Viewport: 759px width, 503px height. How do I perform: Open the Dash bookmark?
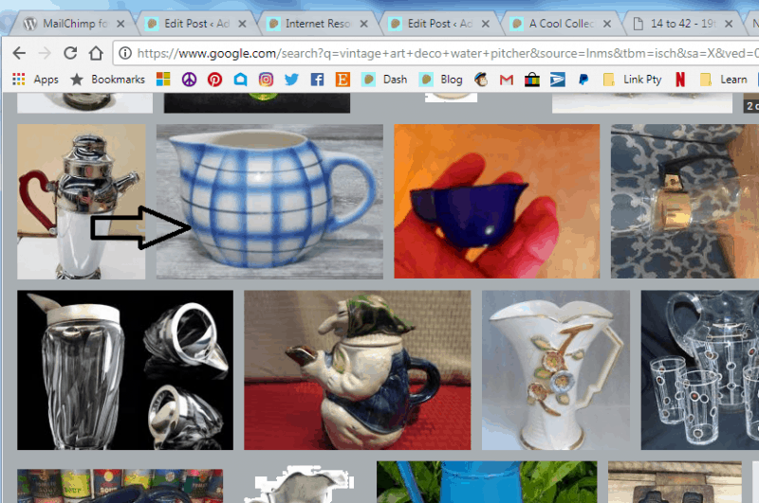tap(384, 80)
